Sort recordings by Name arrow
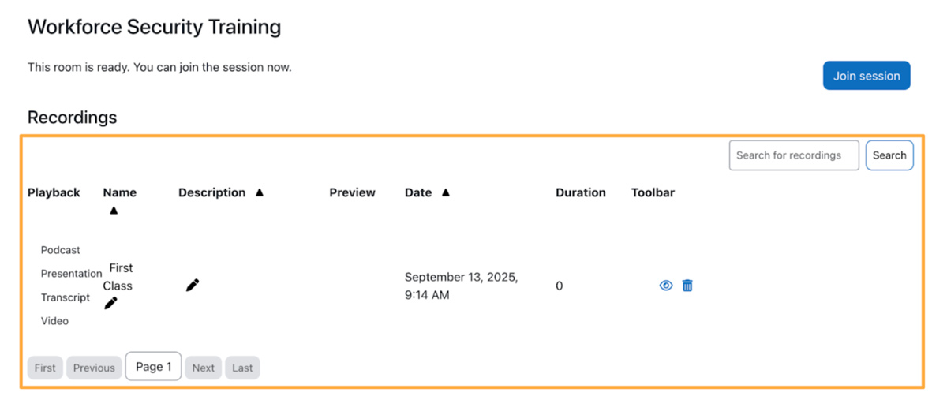The height and width of the screenshot is (411, 947). 114,211
